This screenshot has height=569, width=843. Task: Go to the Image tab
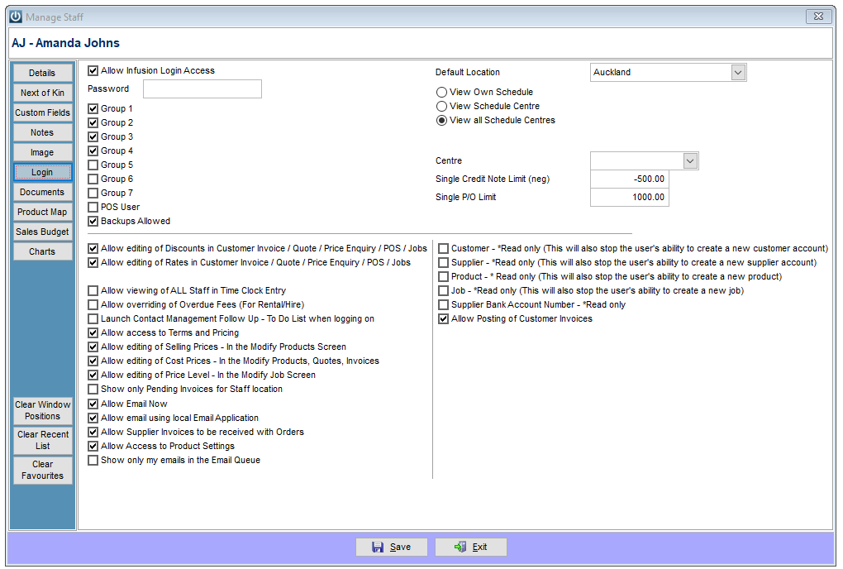42,153
